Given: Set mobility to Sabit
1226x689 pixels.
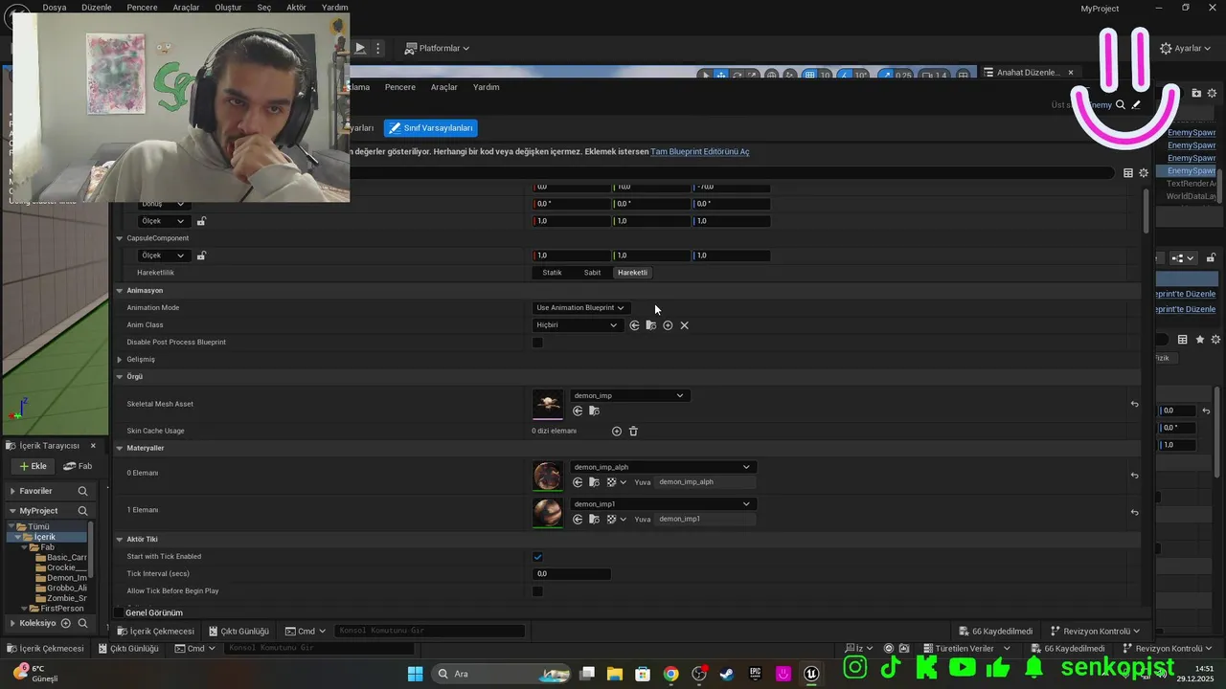Looking at the screenshot, I should tap(593, 273).
